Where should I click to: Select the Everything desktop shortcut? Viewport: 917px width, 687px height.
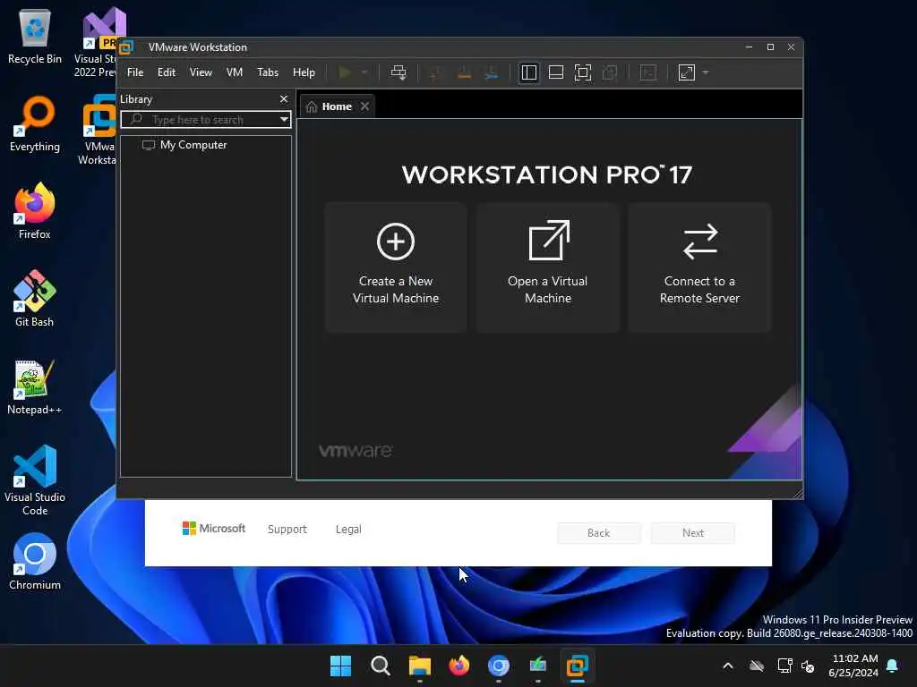(35, 123)
